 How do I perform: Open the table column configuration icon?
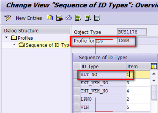(154, 66)
